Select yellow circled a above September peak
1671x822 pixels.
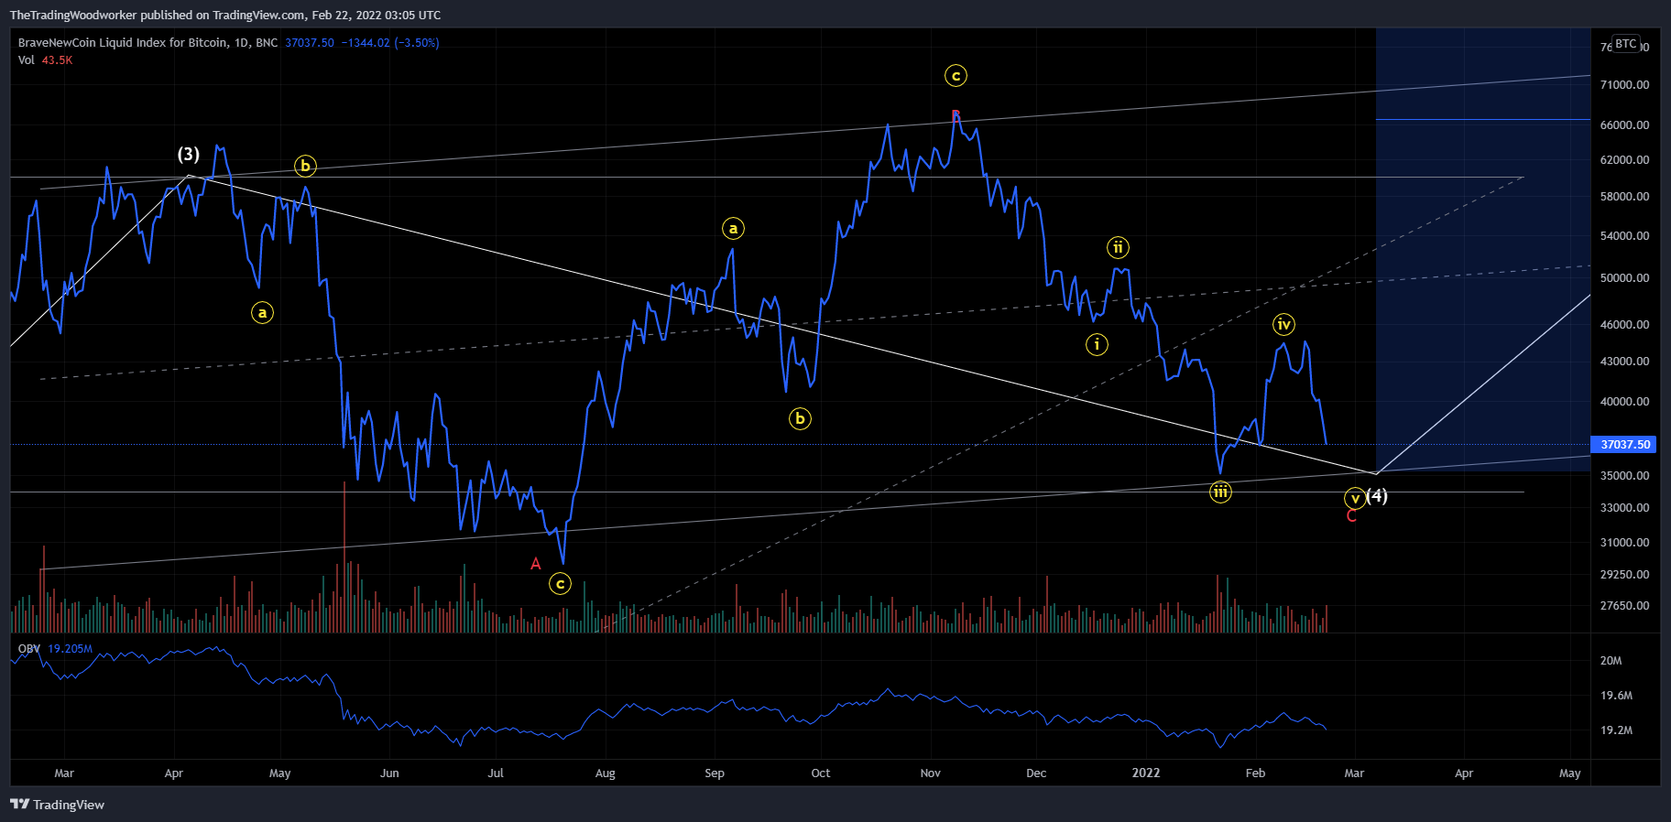733,229
